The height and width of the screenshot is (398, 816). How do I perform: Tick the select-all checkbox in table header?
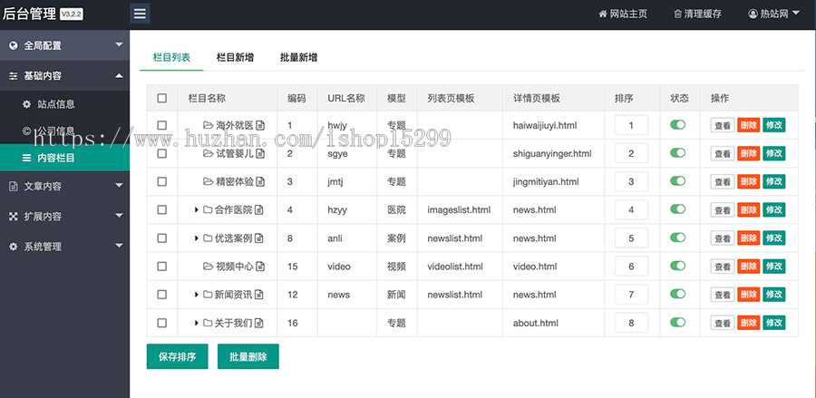[162, 98]
